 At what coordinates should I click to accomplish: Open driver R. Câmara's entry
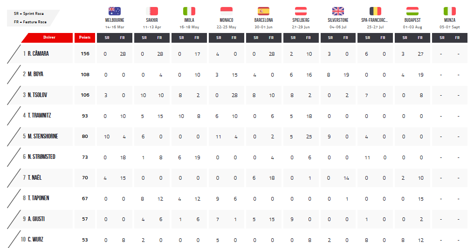point(38,53)
